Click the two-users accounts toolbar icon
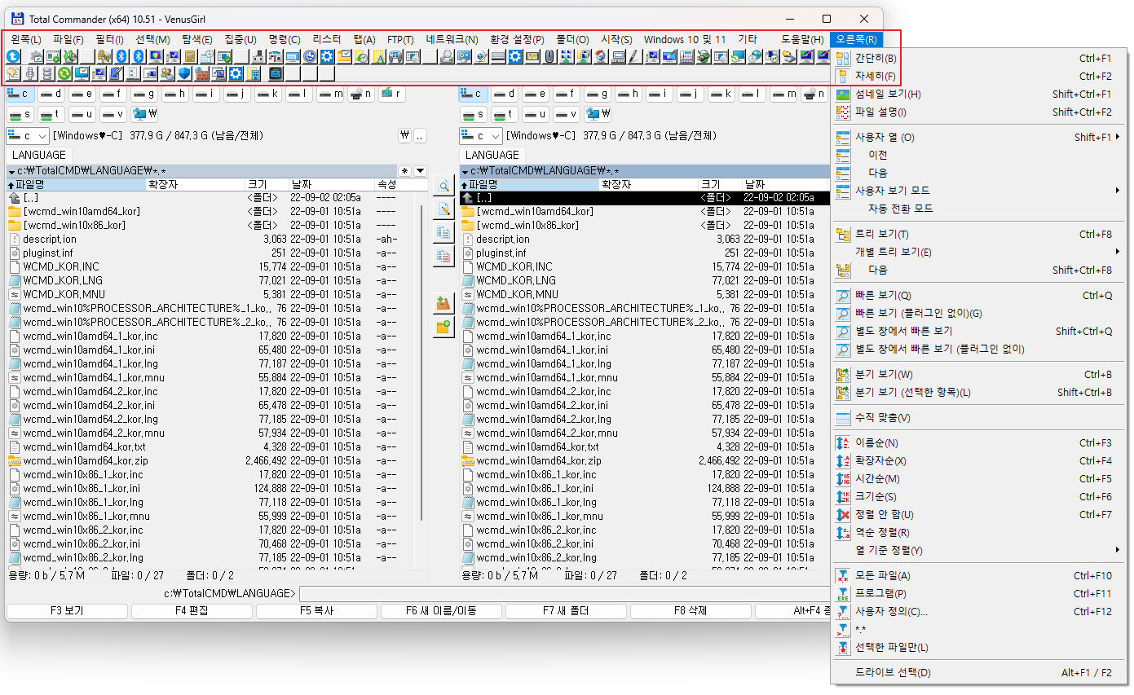1134x695 pixels. 166,73
